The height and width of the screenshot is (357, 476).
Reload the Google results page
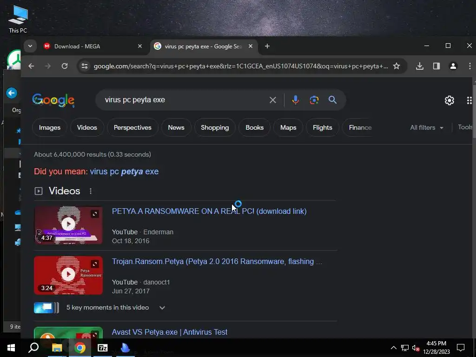(x=65, y=66)
